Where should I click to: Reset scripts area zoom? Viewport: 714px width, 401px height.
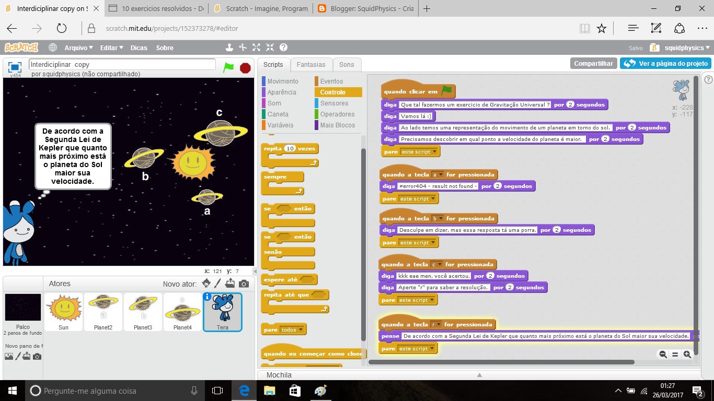click(x=675, y=354)
